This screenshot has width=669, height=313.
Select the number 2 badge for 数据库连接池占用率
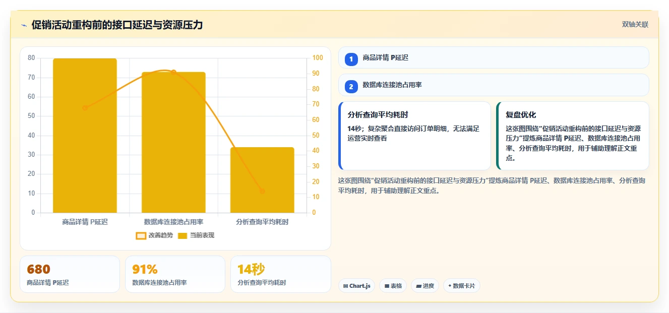pos(351,86)
